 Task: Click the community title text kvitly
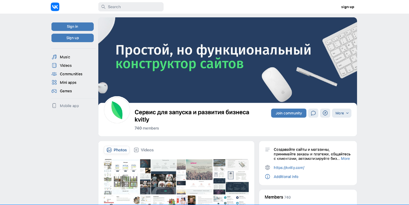point(192,116)
